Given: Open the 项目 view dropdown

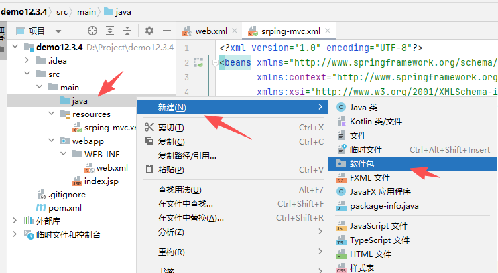Looking at the screenshot, I should [58, 31].
